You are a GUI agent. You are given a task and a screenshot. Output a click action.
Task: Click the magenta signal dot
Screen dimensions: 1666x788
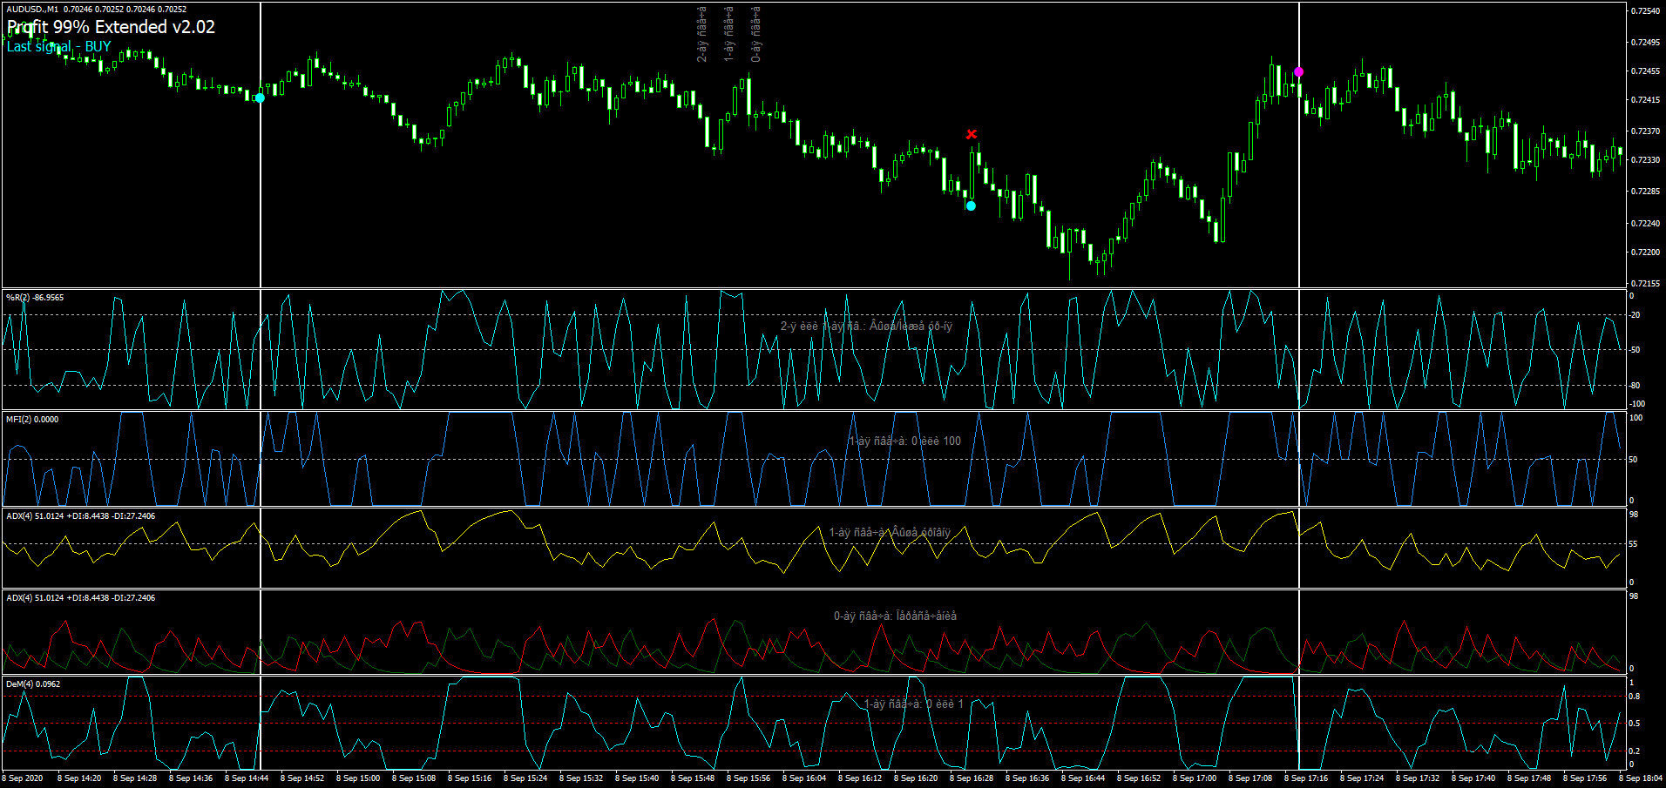point(1298,72)
